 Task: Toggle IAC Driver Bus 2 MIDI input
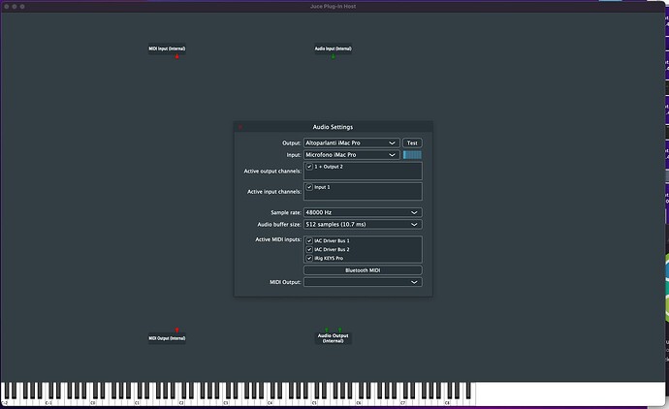(x=309, y=249)
